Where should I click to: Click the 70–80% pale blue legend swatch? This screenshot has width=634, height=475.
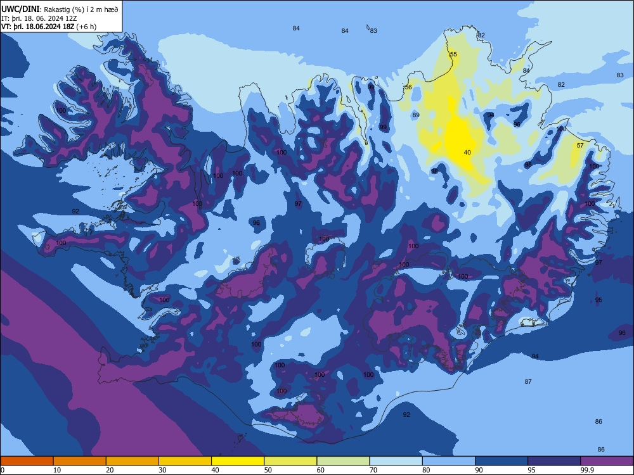click(x=396, y=461)
